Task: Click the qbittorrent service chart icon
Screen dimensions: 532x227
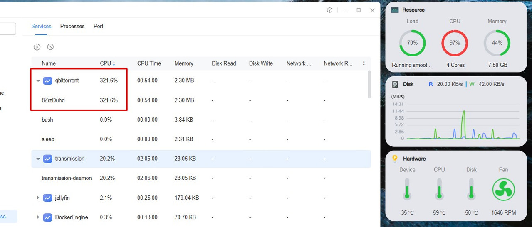Action: [47, 81]
